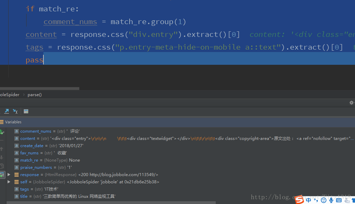This screenshot has width=355, height=204.
Task: Click the green New Watch icon
Action: [x=2, y=132]
